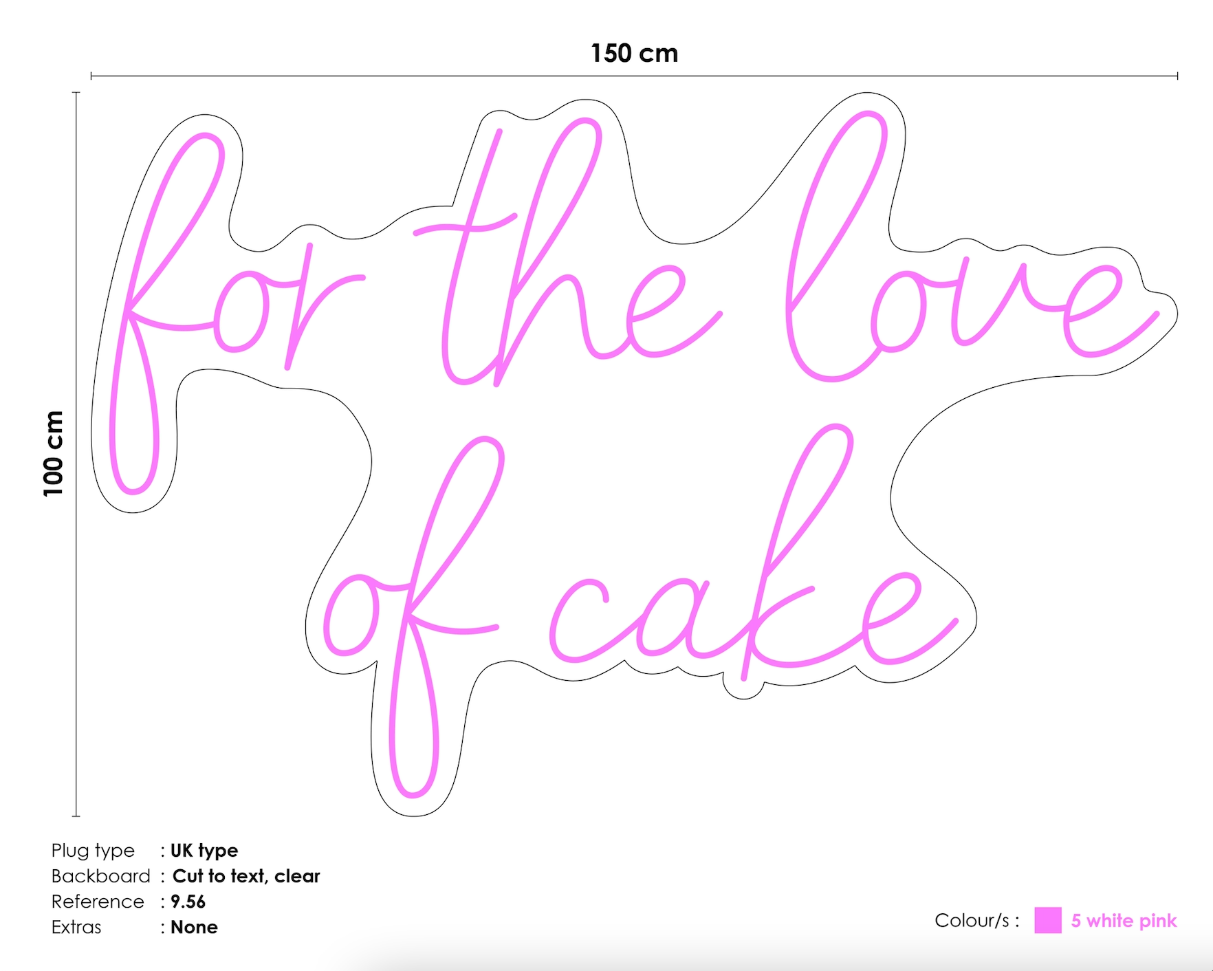This screenshot has height=971, width=1213.
Task: Click the 'Backboard' label
Action: (x=100, y=876)
